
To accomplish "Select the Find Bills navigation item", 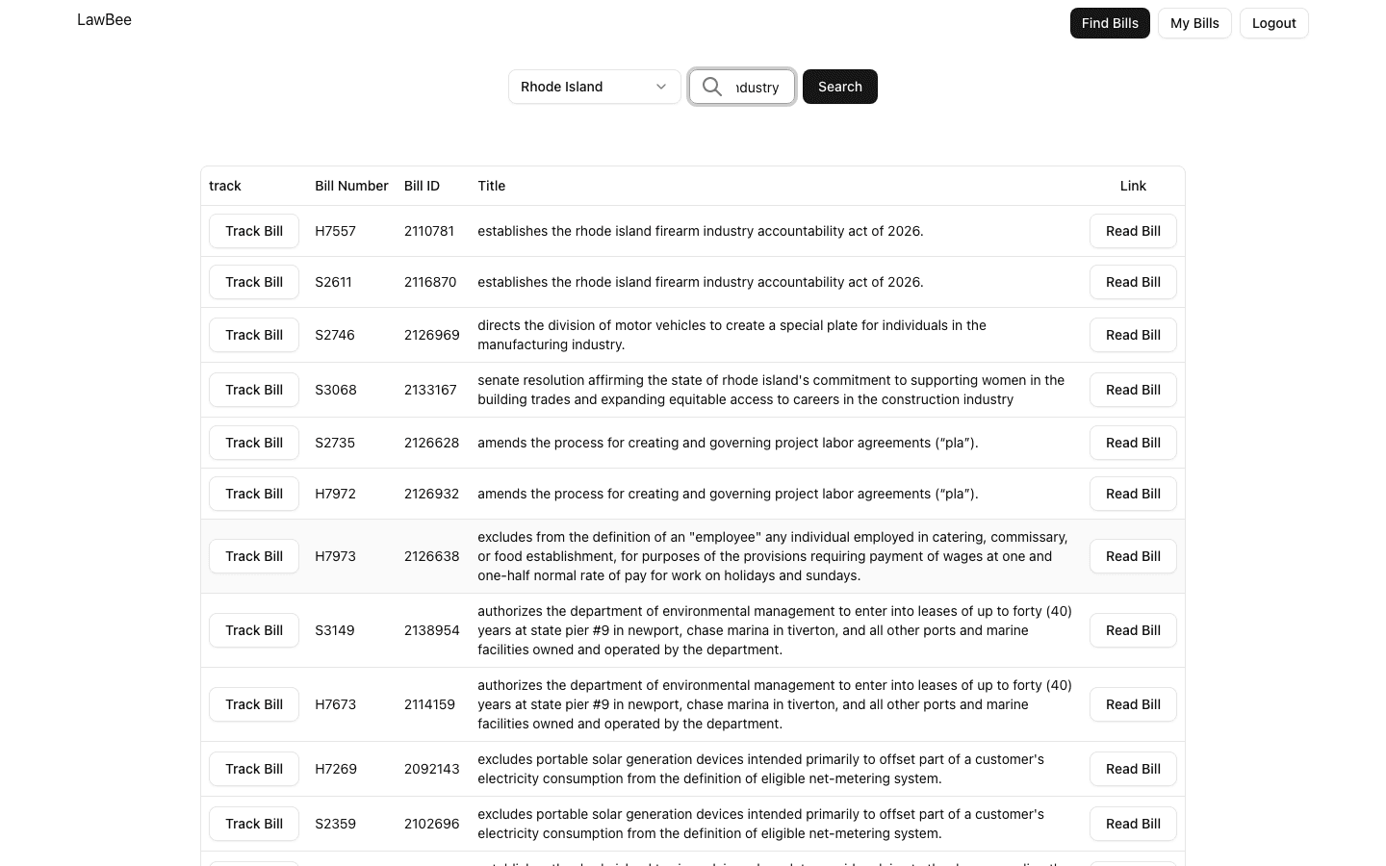I will pos(1110,22).
